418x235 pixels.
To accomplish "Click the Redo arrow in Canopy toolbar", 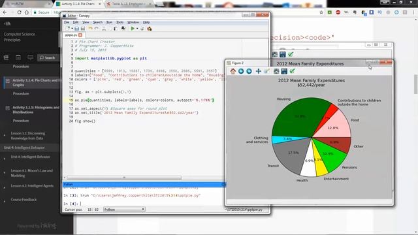I will point(97,29).
